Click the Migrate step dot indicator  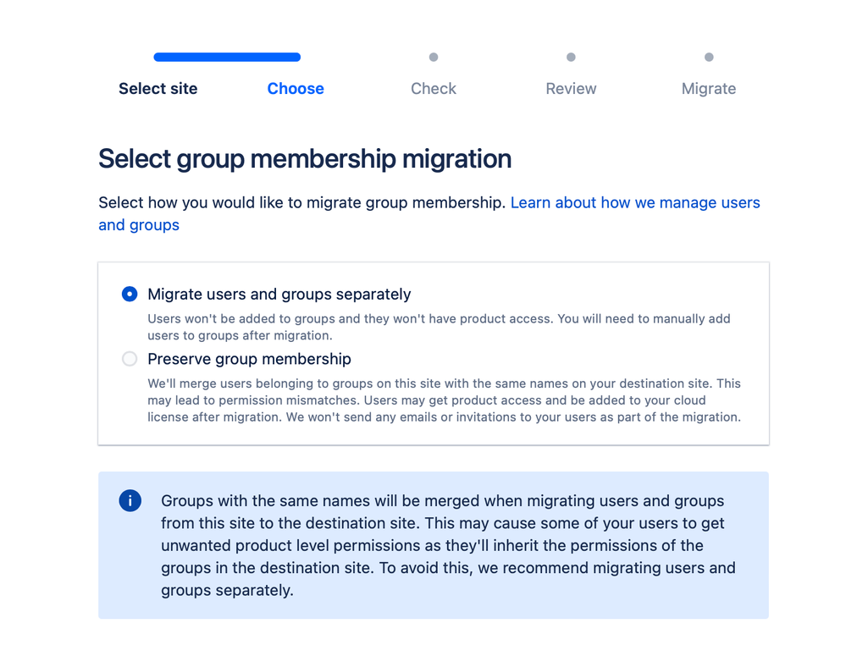pyautogui.click(x=709, y=58)
